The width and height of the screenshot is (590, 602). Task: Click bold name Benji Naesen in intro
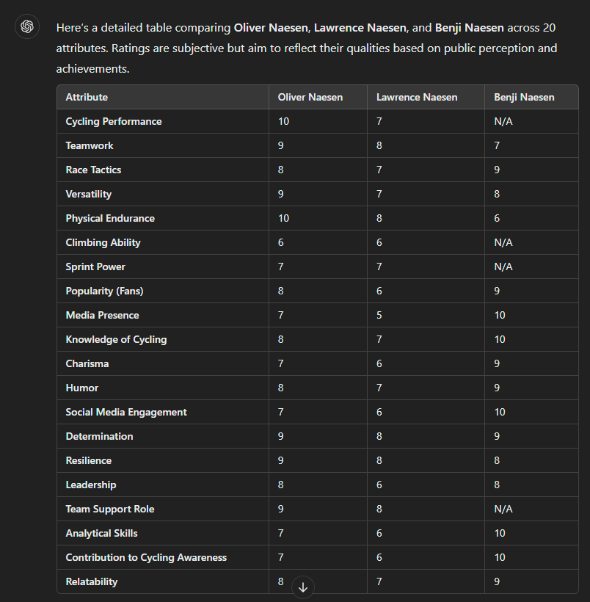(469, 28)
